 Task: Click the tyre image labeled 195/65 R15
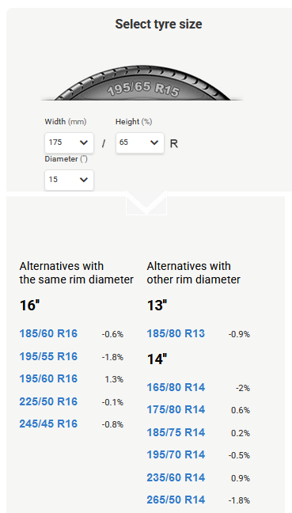coord(142,82)
